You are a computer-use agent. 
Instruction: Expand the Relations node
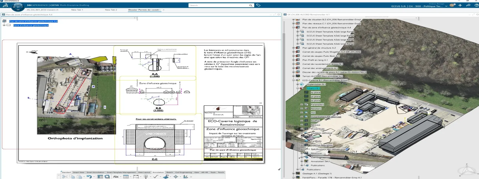point(302,109)
